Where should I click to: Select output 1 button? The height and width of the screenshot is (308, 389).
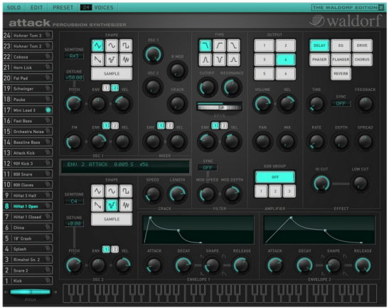point(265,46)
